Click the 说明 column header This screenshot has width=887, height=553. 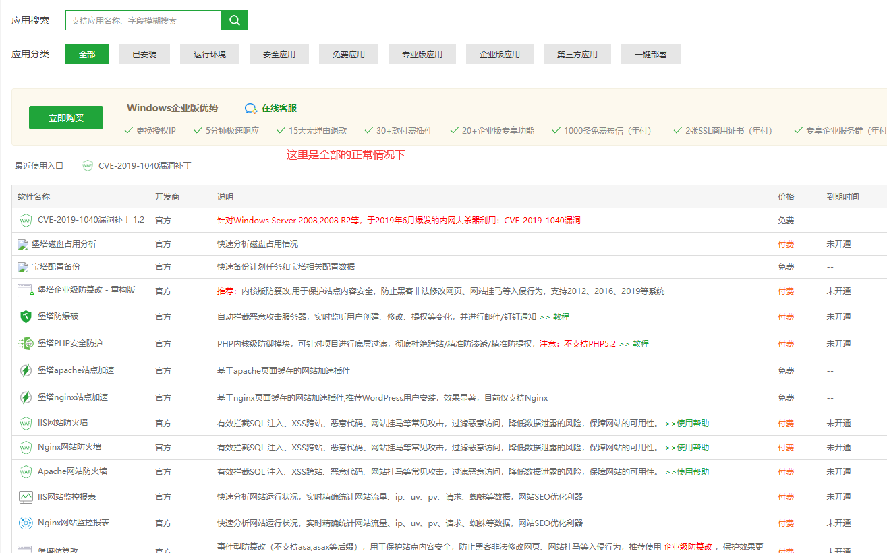click(225, 197)
